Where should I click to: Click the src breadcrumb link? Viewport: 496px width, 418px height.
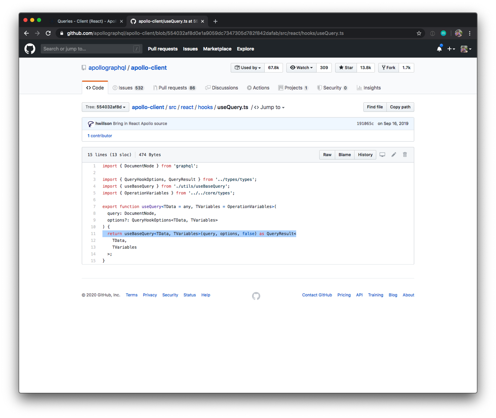pyautogui.click(x=173, y=107)
